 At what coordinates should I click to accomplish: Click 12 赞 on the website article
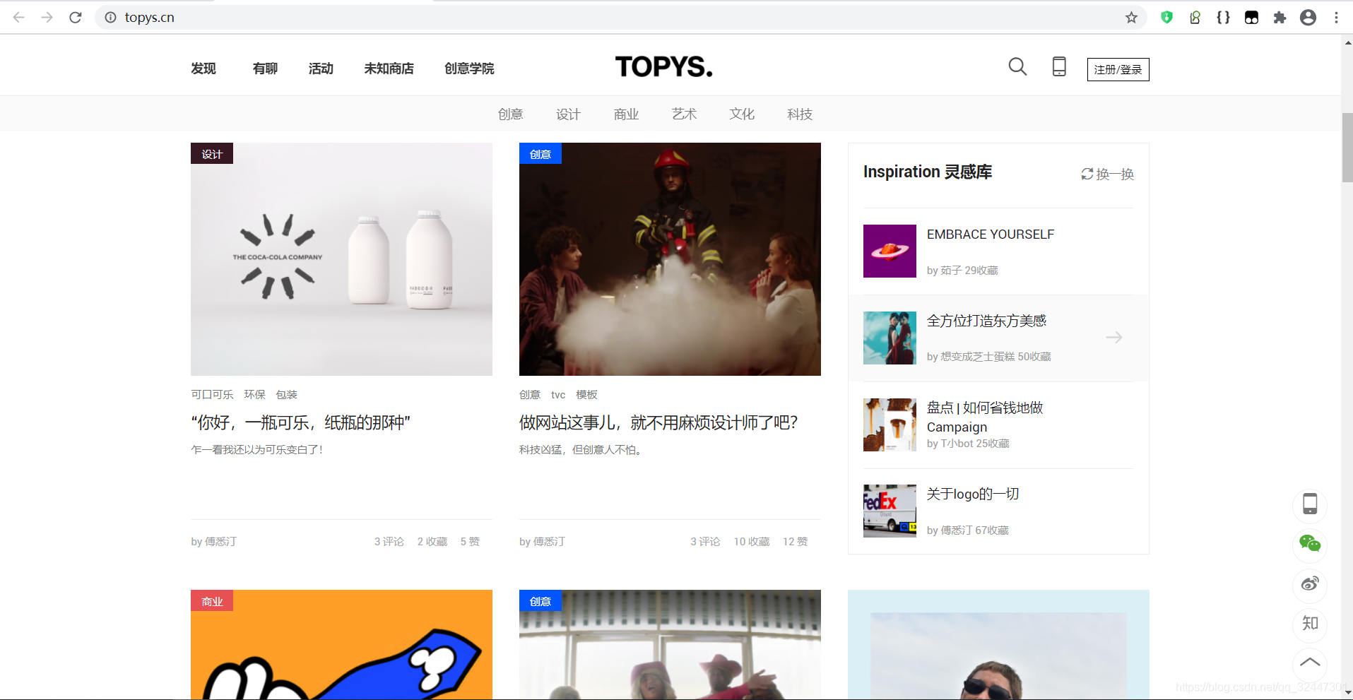(x=795, y=542)
